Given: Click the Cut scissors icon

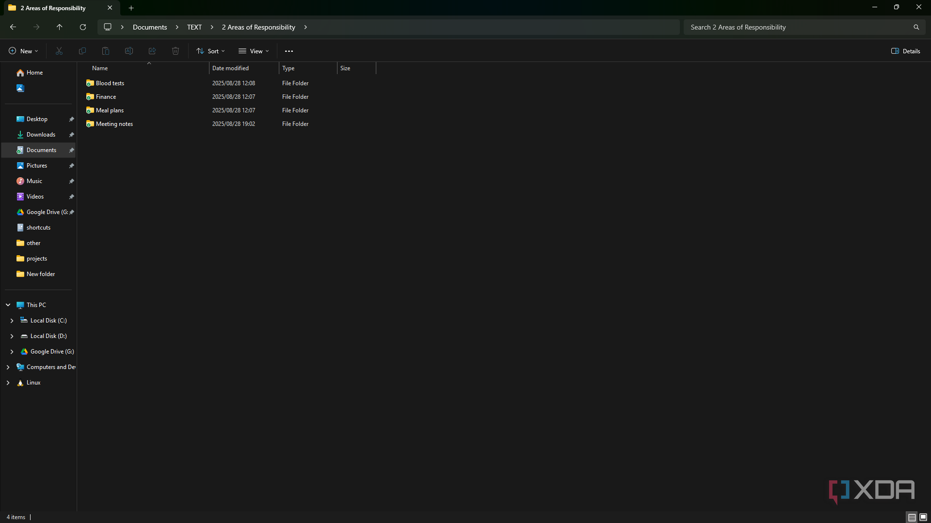Looking at the screenshot, I should pyautogui.click(x=59, y=51).
